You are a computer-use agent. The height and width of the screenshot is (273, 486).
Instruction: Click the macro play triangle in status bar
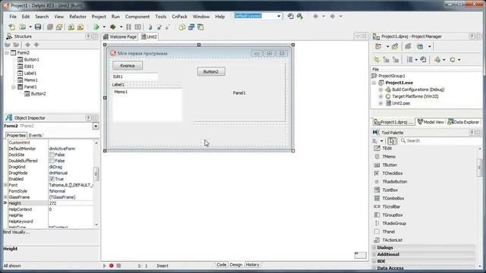[105, 265]
